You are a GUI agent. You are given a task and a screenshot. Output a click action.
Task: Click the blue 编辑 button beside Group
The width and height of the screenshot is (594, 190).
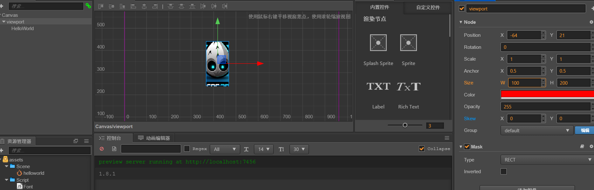click(x=585, y=130)
